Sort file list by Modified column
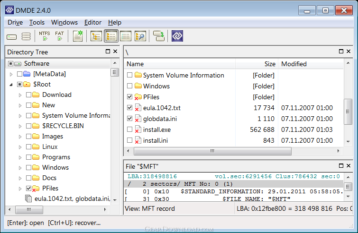 tap(311, 64)
